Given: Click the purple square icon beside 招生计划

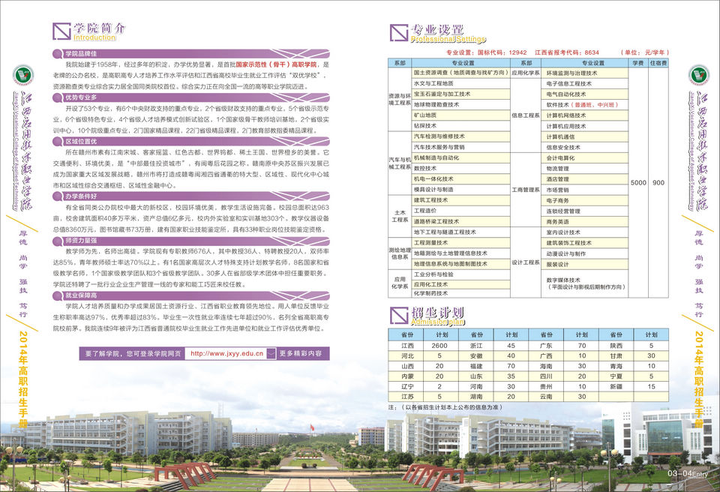Looking at the screenshot, I should (398, 316).
